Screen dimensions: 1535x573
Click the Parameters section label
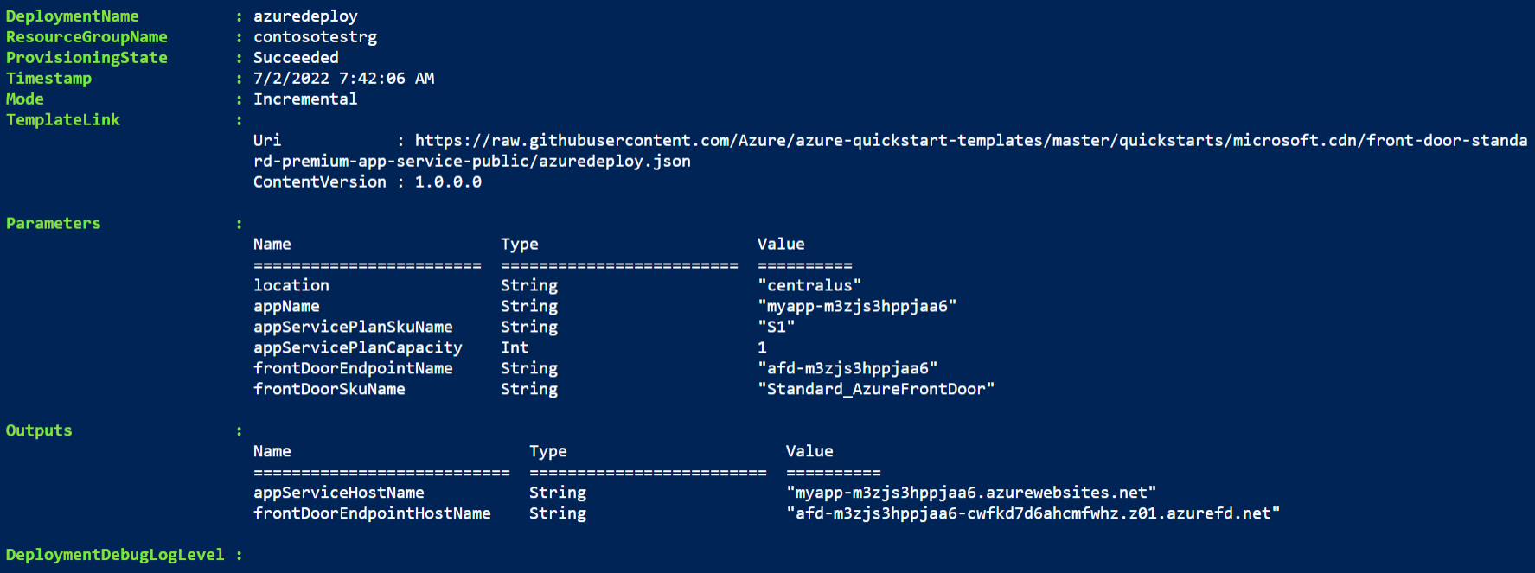pos(54,224)
